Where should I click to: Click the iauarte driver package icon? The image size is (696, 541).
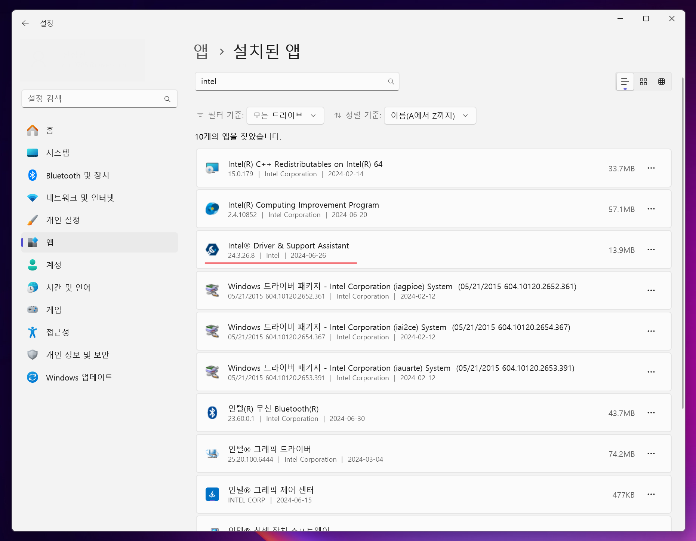tap(212, 372)
